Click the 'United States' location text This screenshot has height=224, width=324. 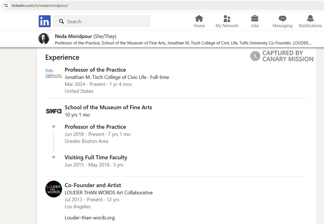79,91
